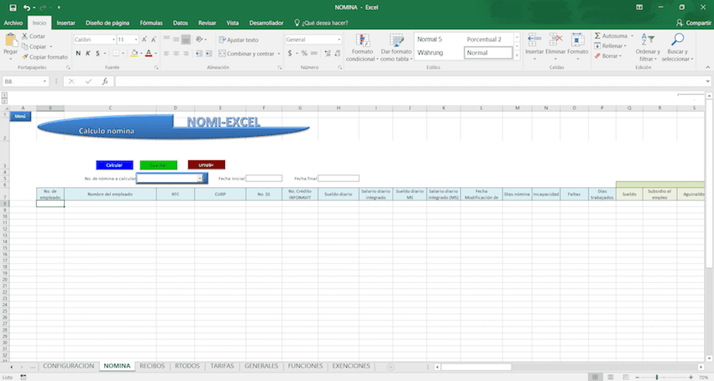Open the General number format dropdown
Image resolution: width=714 pixels, height=381 pixels.
[x=339, y=39]
